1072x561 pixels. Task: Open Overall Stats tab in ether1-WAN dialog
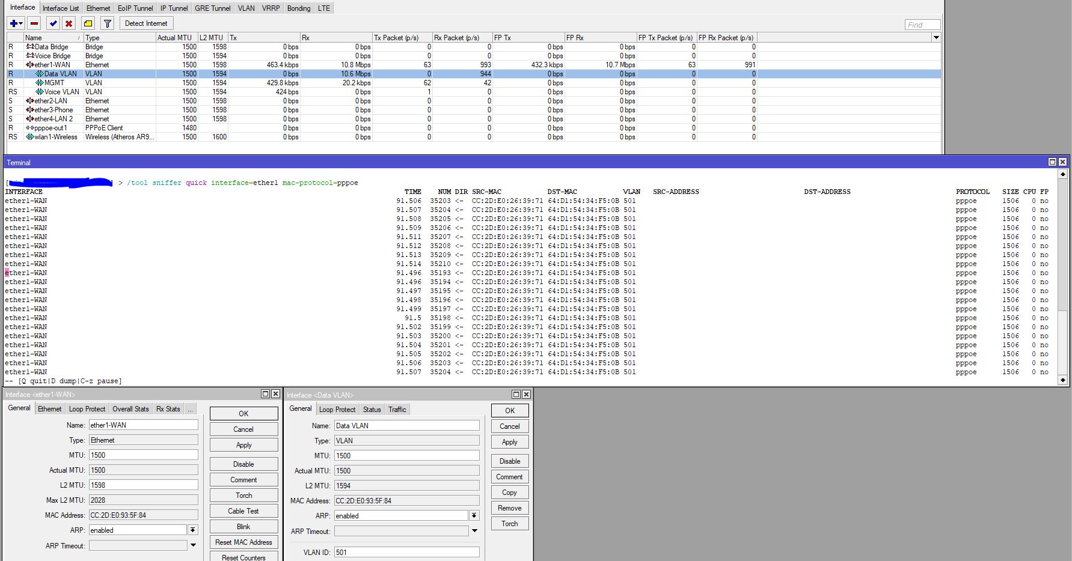click(130, 409)
